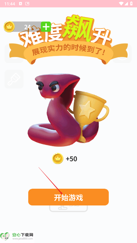Tap the card icon in status bar
Viewport: 137px width, 243px height.
coord(27,4)
